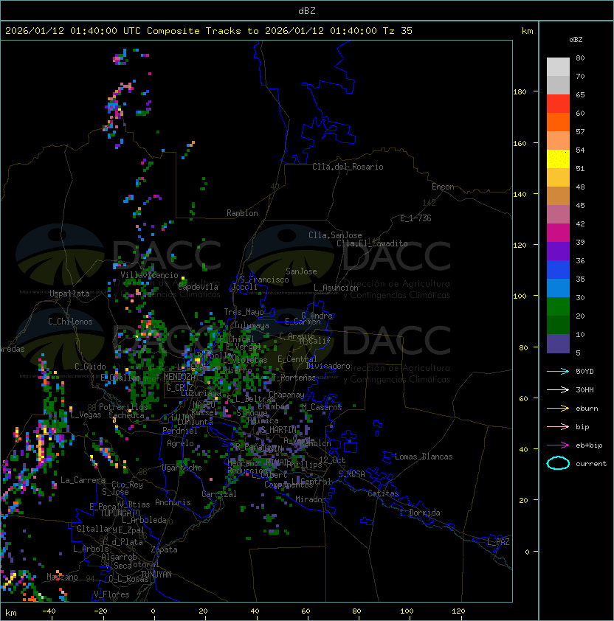Pick the bright green 20-30 dBZ swatch

[558, 307]
